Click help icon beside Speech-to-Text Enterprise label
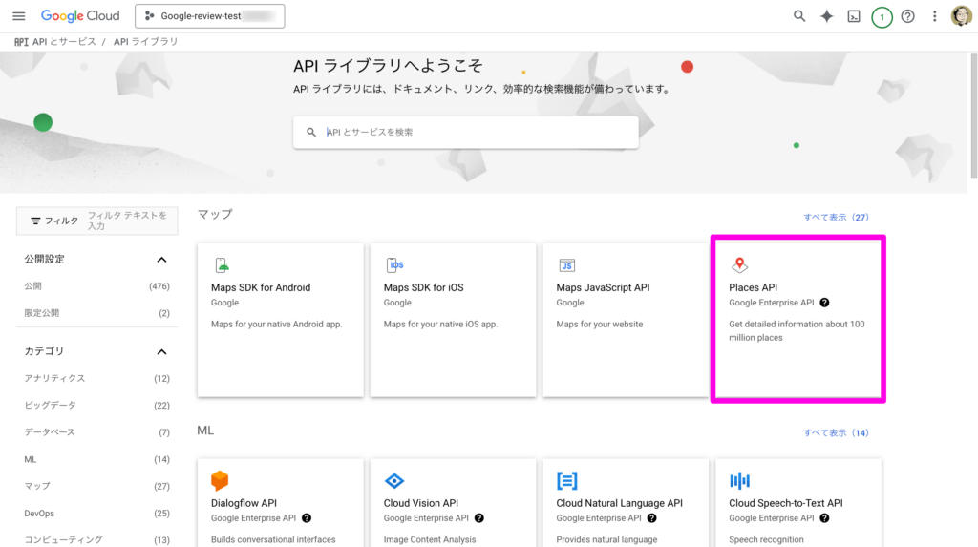The image size is (978, 547). 824,518
